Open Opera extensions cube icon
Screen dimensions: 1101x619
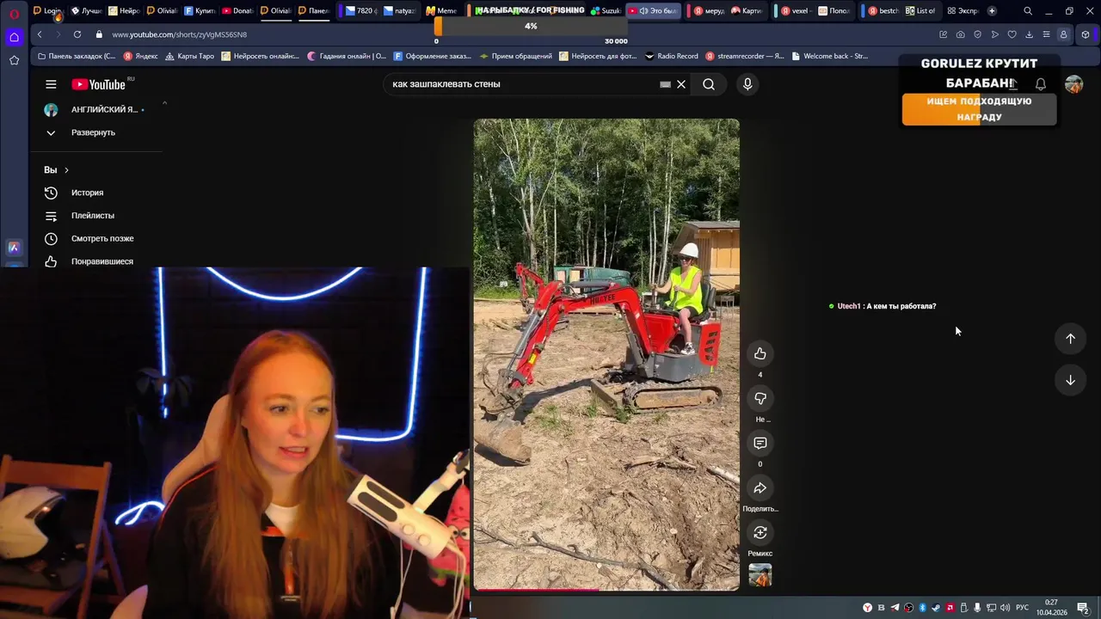coord(1086,34)
